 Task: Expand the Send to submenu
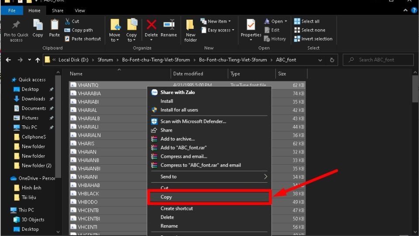[x=209, y=177]
